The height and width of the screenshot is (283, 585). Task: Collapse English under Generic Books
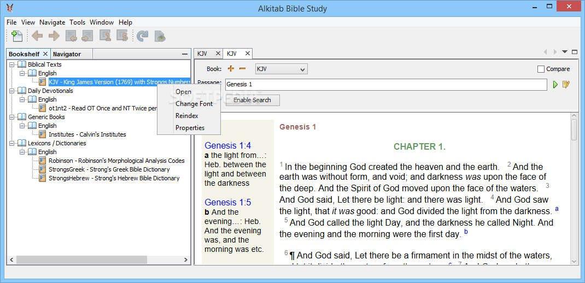[22, 126]
